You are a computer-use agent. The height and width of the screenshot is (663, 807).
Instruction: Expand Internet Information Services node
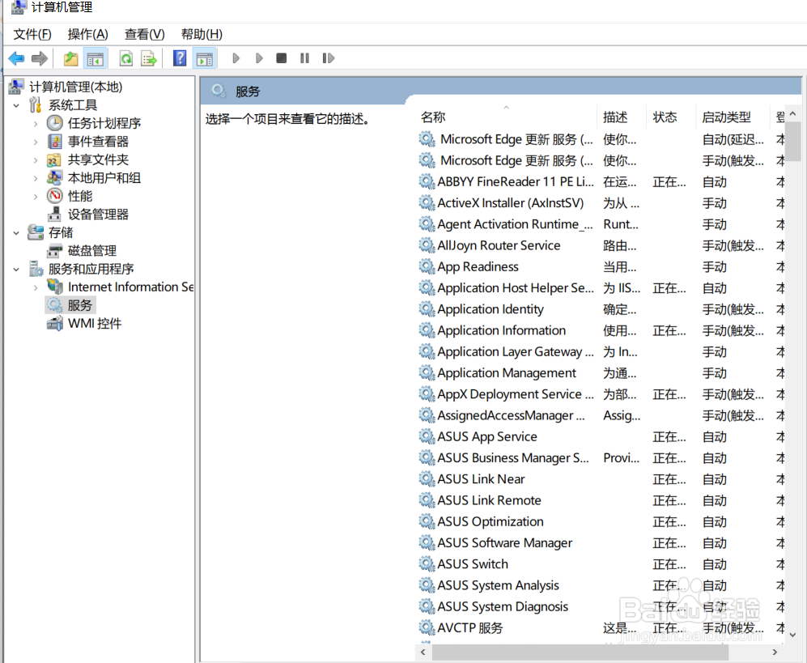point(34,287)
